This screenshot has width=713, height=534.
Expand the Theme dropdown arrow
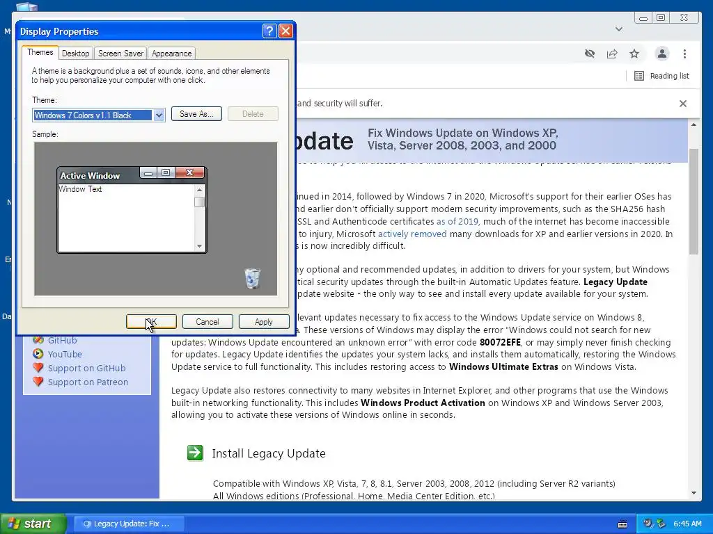159,115
